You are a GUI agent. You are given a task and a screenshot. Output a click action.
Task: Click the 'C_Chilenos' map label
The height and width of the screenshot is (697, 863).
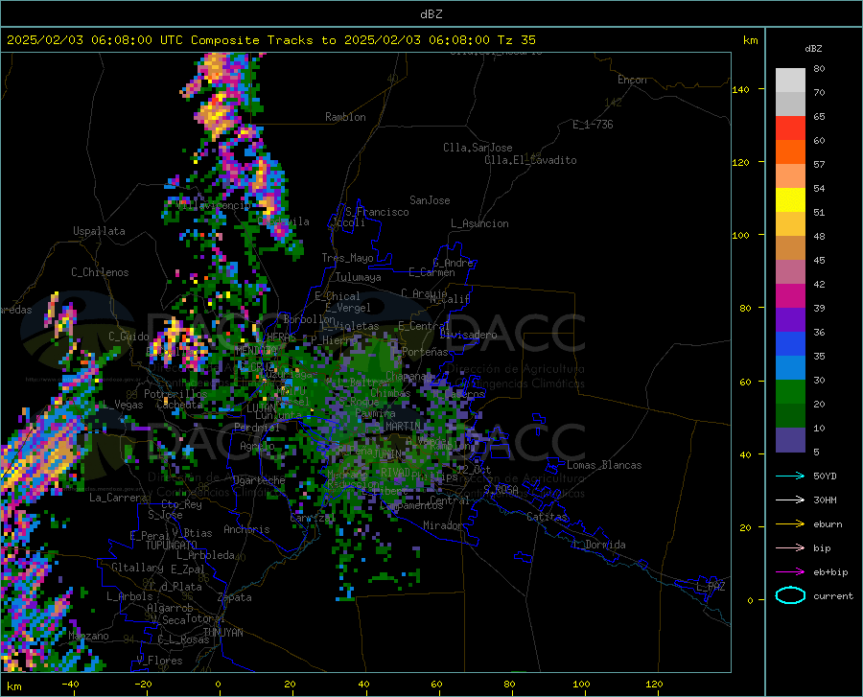click(100, 272)
